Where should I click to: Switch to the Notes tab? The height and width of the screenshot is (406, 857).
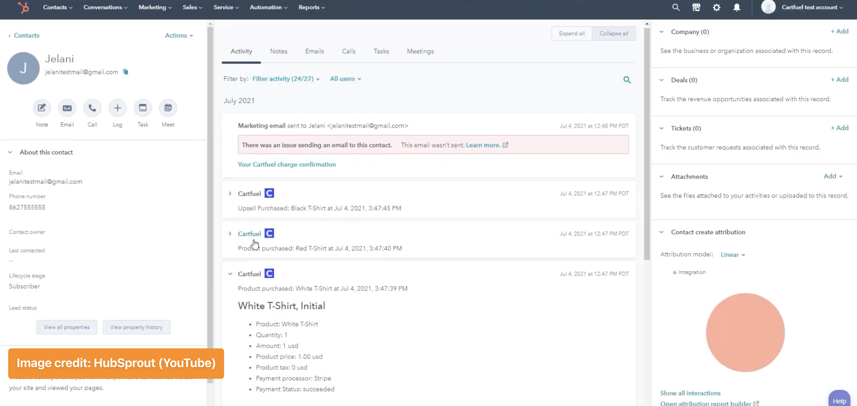[279, 51]
